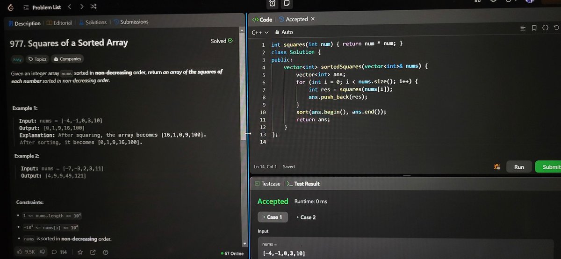The image size is (561, 259).
Task: Upvote the problem with 9.5K likes
Action: [x=26, y=252]
